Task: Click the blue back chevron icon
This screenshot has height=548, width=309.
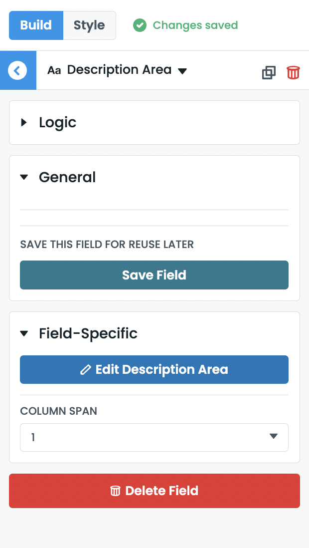Action: click(17, 70)
